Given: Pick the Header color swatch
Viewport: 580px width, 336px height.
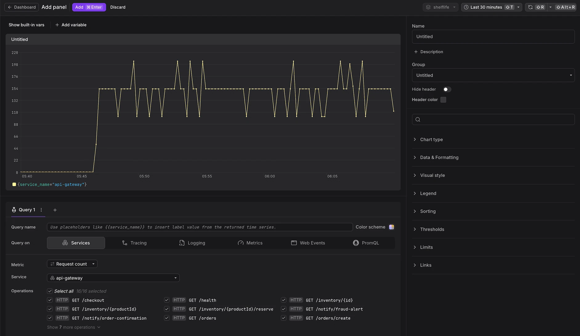Looking at the screenshot, I should 443,100.
